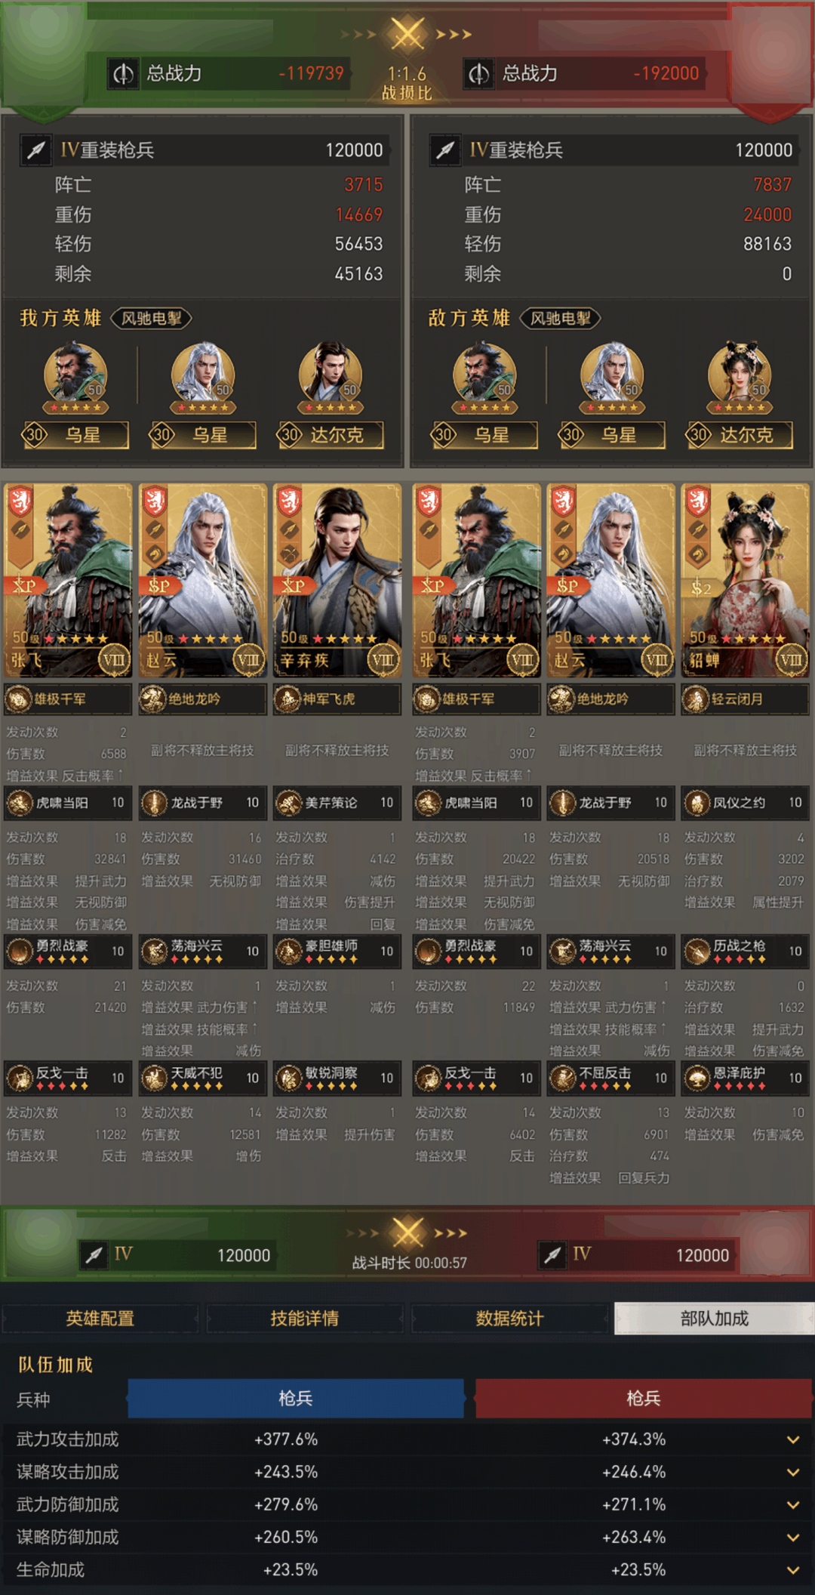Select the 不屈反击 skill icon
This screenshot has width=815, height=1595.
point(562,1078)
